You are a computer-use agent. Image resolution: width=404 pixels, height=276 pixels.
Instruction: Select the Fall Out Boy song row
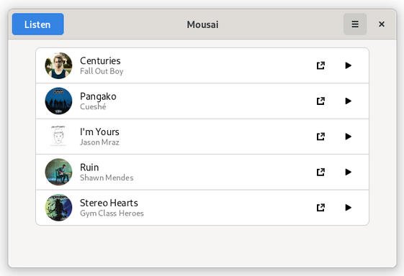pos(202,65)
